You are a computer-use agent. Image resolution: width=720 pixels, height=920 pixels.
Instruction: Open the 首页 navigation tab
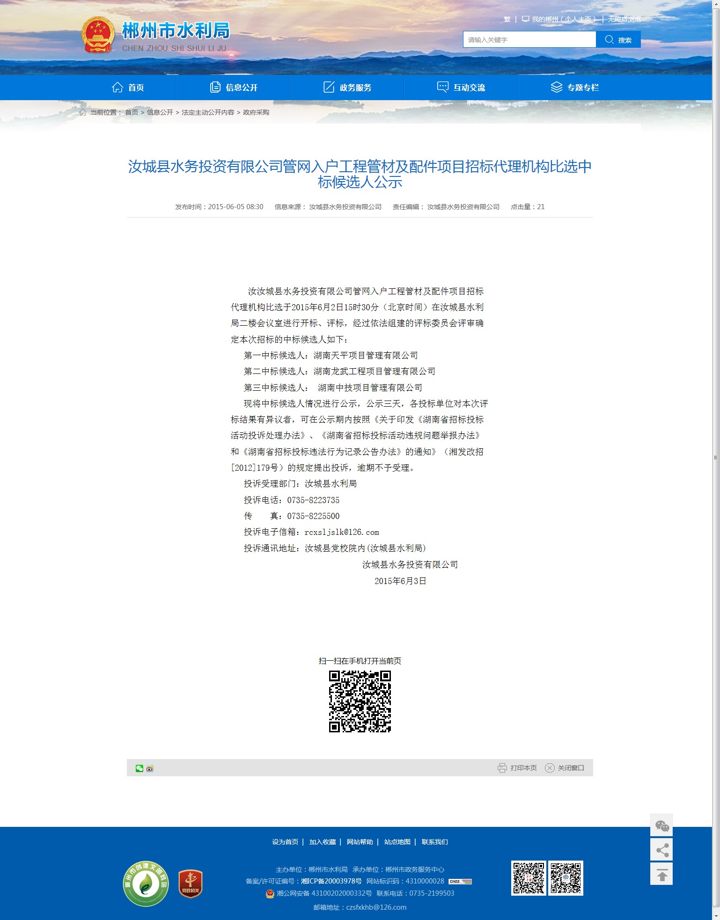pos(128,88)
